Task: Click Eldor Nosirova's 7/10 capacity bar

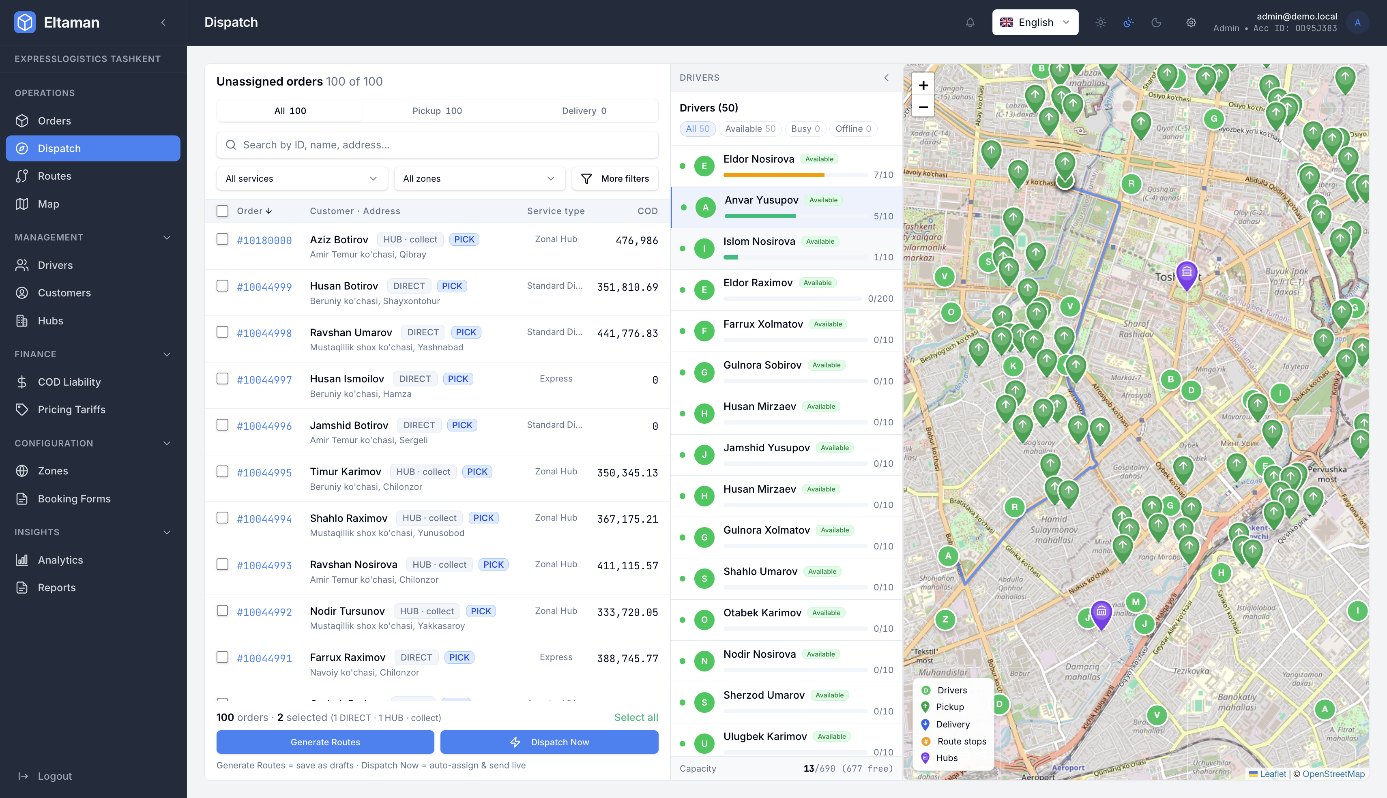Action: (x=795, y=175)
